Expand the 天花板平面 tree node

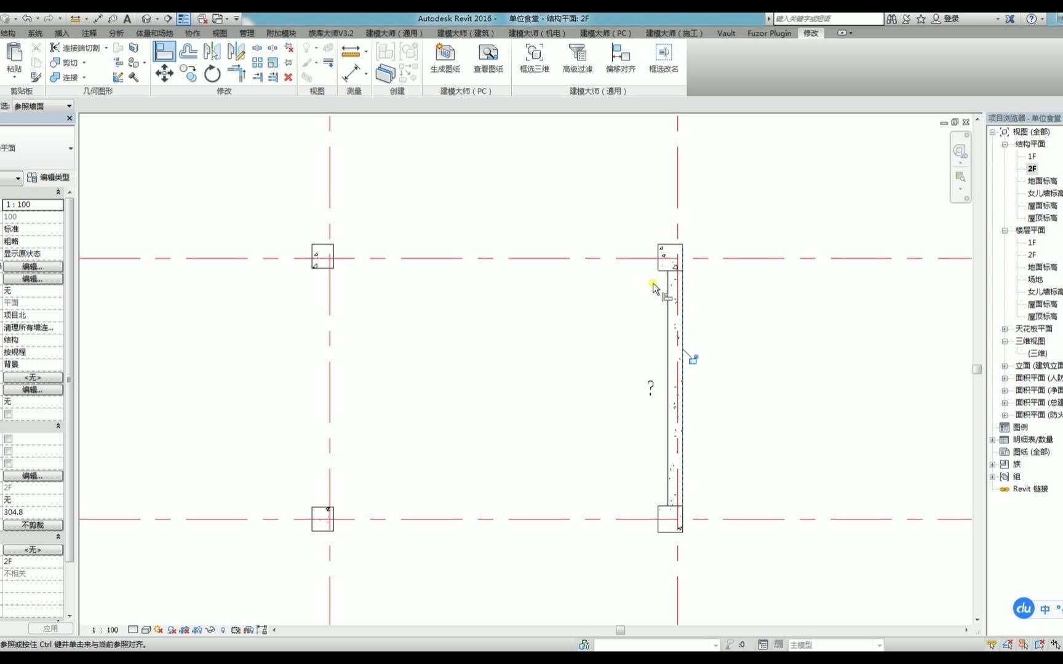pos(1005,328)
